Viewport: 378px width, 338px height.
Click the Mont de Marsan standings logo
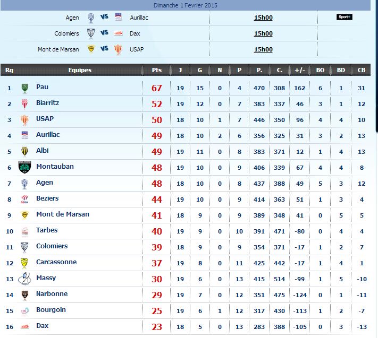24,215
